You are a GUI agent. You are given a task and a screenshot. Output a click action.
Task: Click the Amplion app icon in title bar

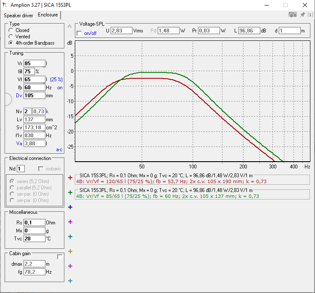tap(5, 5)
